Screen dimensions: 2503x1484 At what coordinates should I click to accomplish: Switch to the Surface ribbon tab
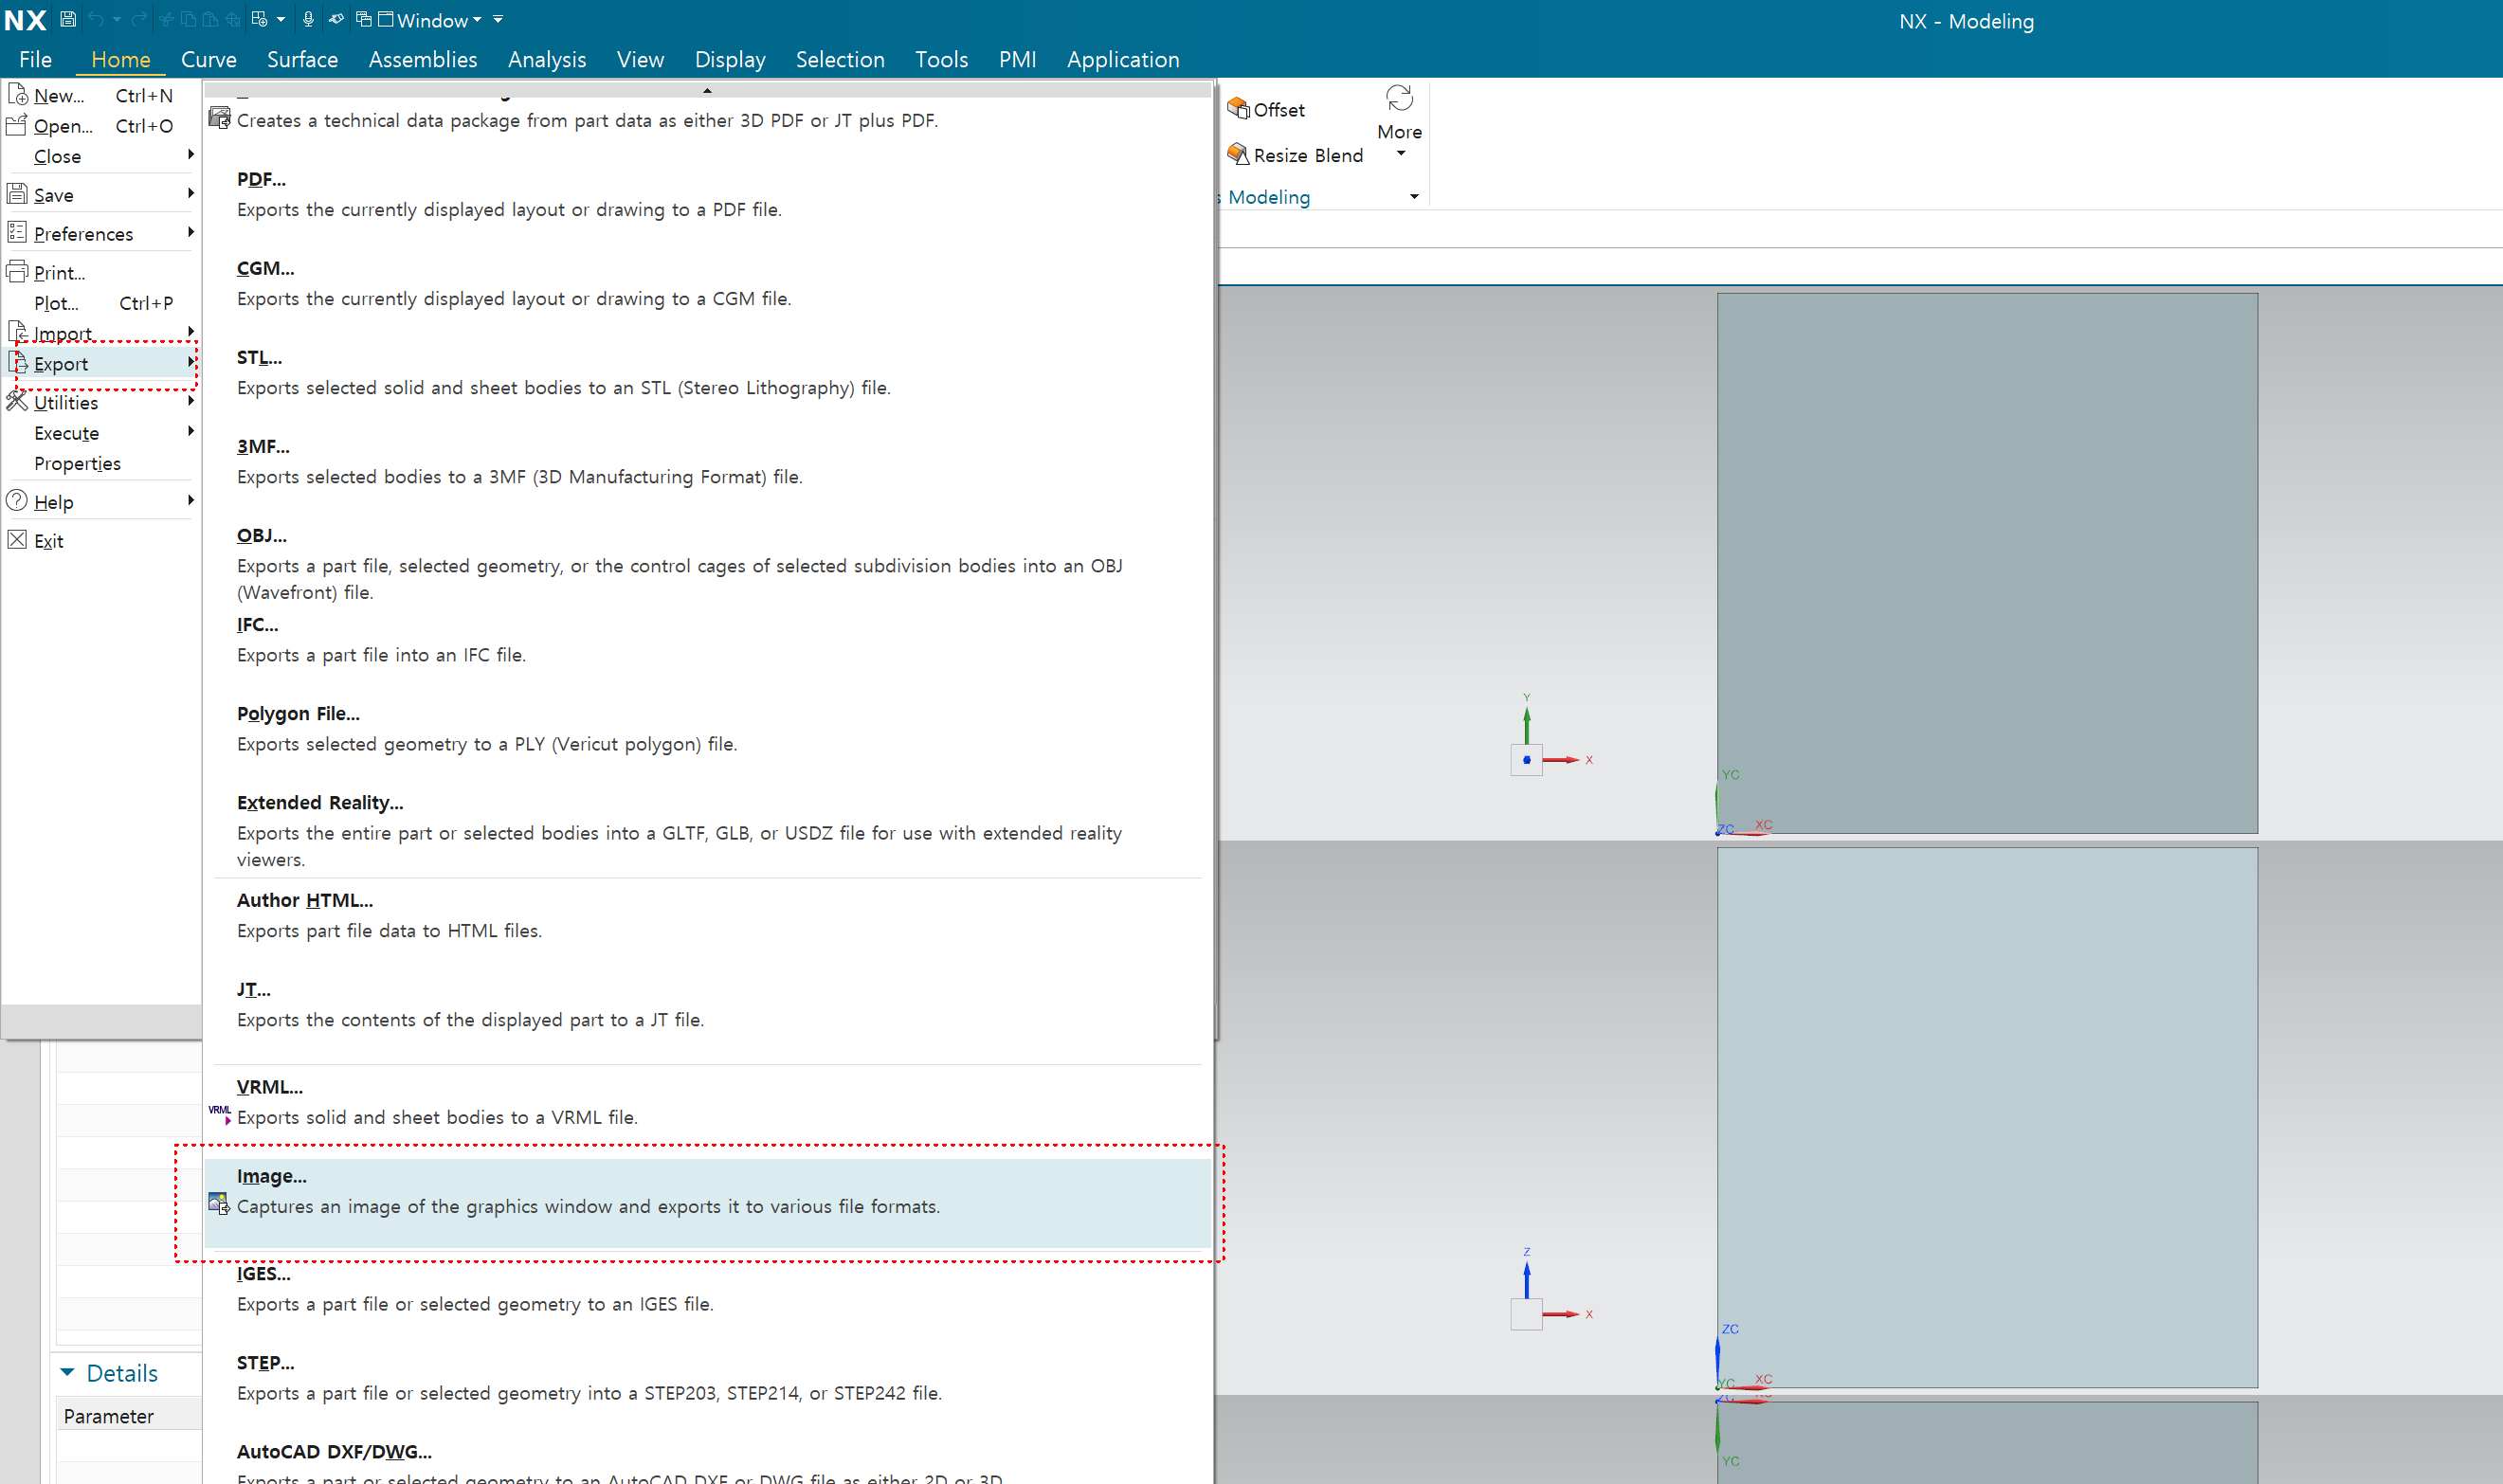302,60
